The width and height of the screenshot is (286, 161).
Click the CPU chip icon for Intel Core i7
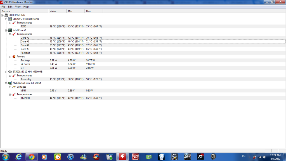click(10, 30)
